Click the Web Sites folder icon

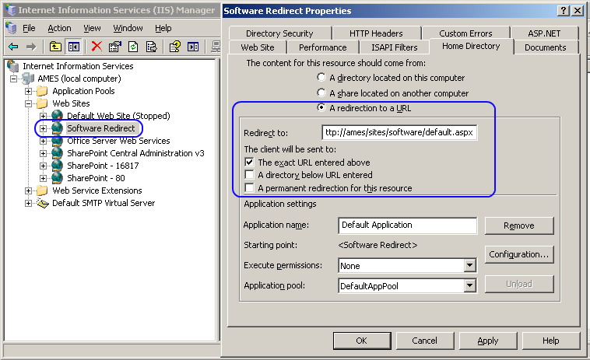(42, 103)
